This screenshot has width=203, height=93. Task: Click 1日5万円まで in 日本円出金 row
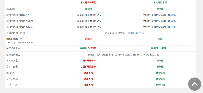coord(88,67)
